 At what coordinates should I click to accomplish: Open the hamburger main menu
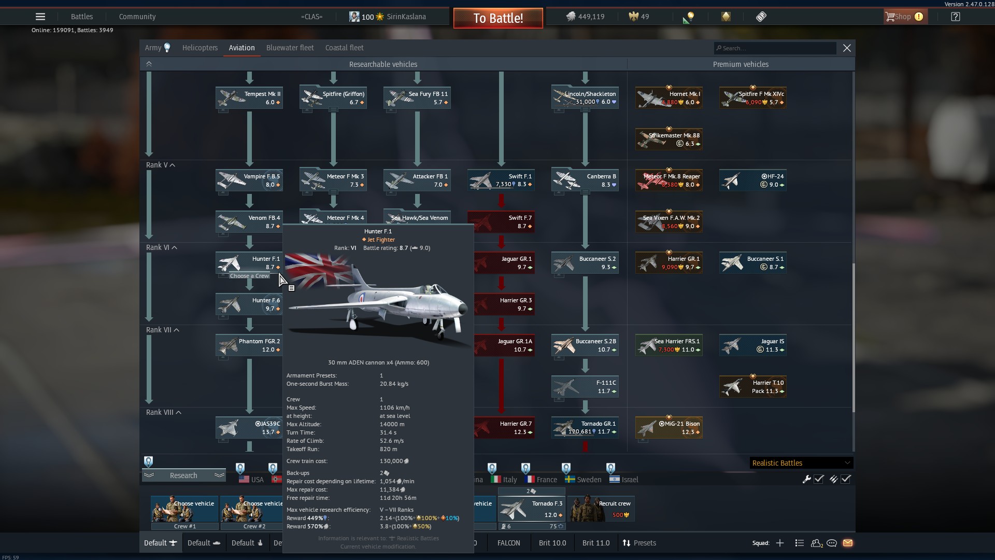tap(40, 17)
